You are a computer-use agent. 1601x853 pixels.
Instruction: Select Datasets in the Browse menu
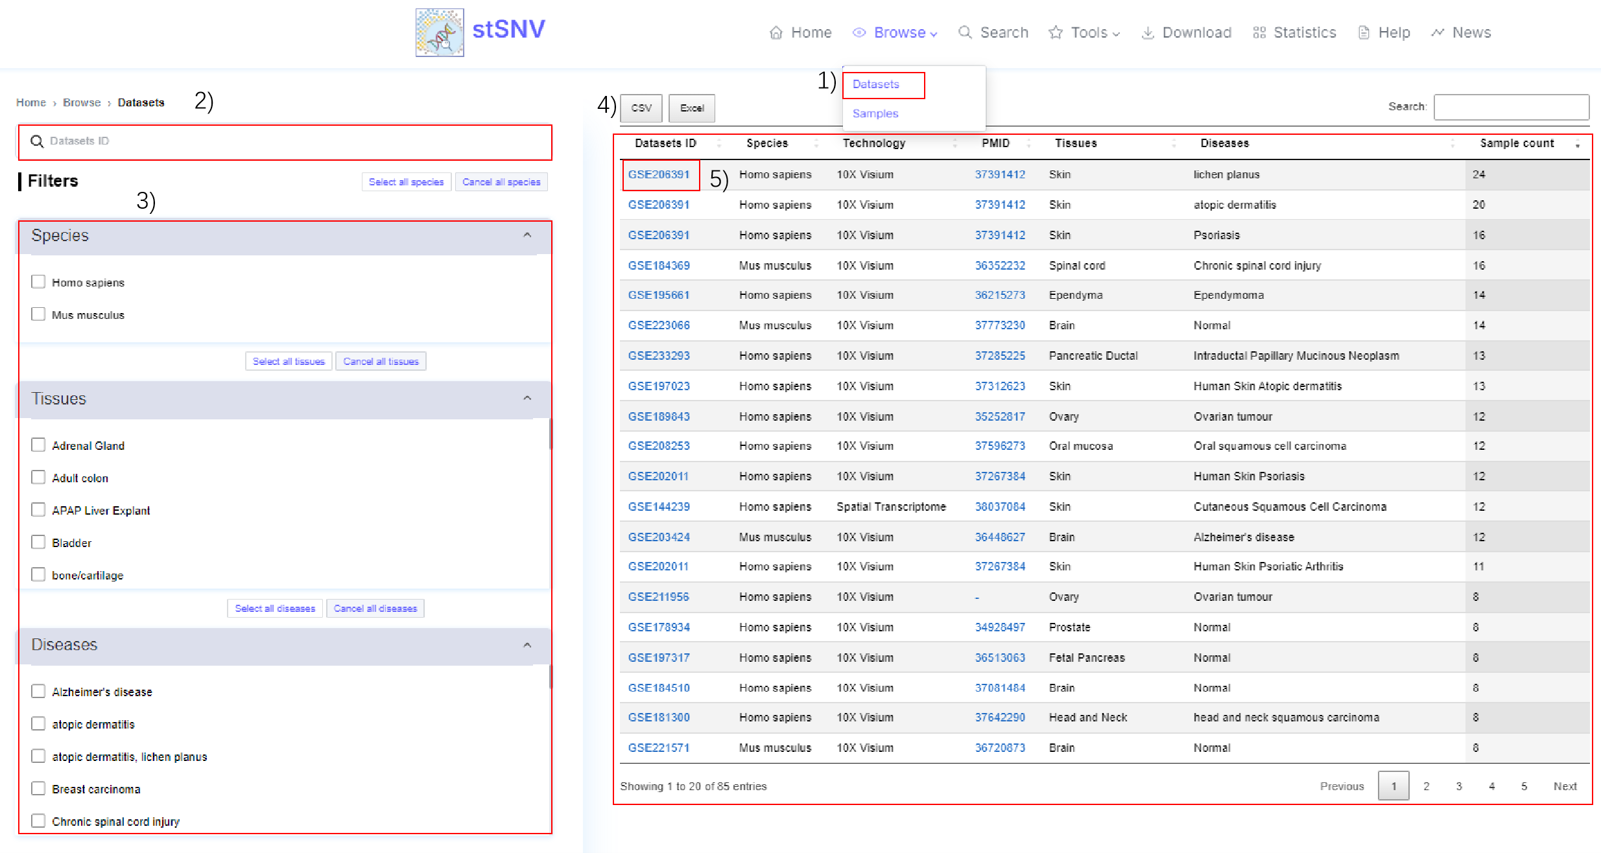coord(875,84)
